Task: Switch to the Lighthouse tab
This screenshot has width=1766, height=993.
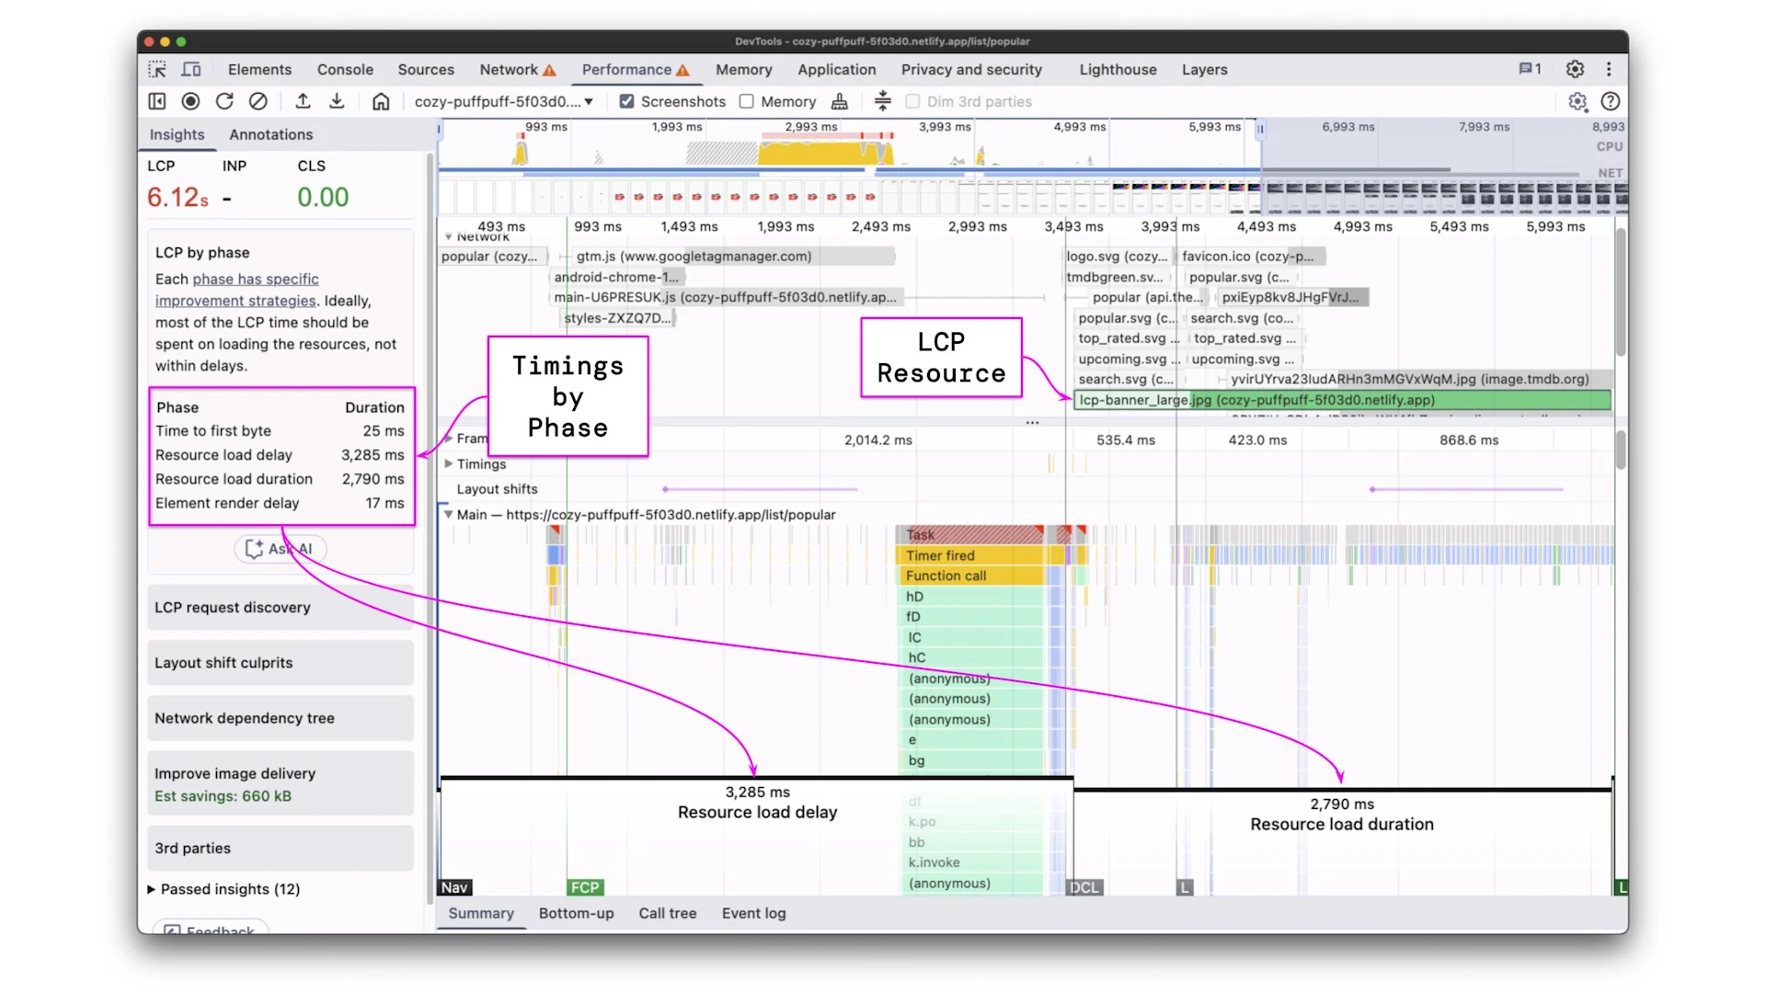Action: (1118, 69)
